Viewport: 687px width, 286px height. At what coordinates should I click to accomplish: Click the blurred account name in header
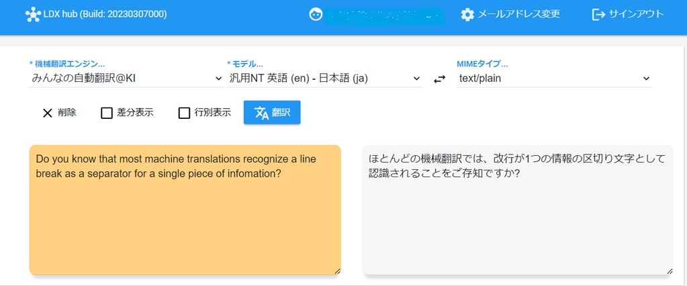[384, 15]
